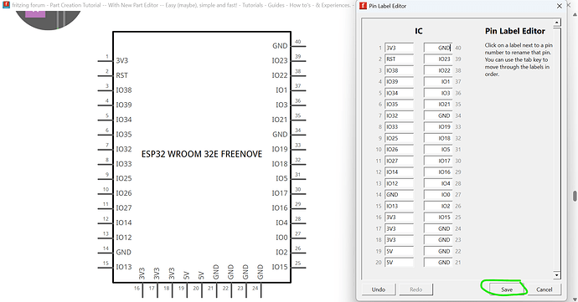Viewport: 578px width, 302px height.
Task: Select the pin 2 label field RST
Action: 400,59
